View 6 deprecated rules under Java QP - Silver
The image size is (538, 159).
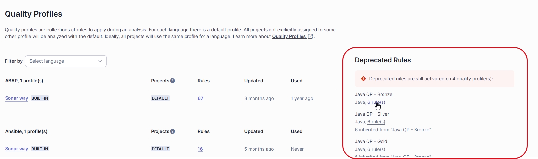(376, 122)
